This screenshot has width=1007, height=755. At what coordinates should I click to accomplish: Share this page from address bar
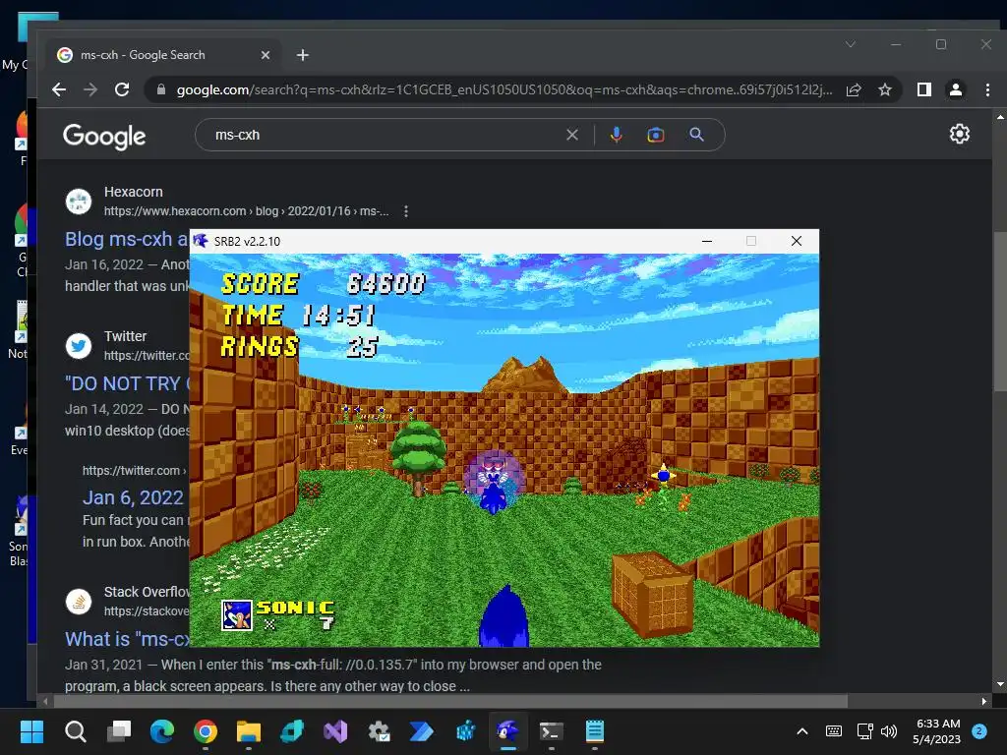[x=854, y=89]
